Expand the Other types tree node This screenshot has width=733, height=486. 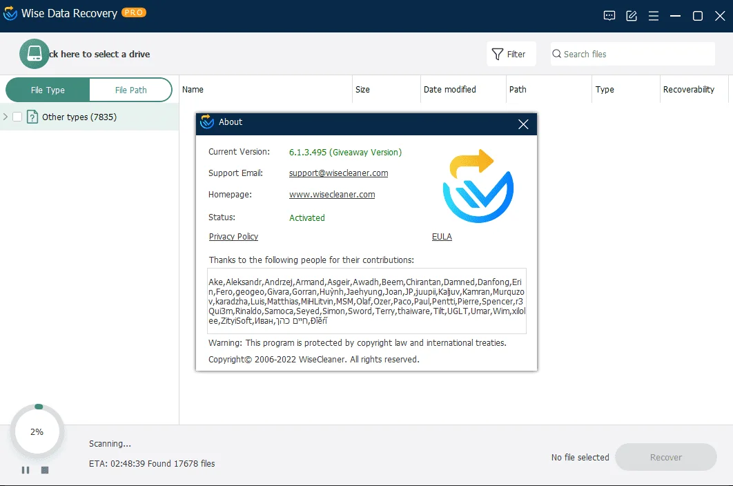coord(6,117)
